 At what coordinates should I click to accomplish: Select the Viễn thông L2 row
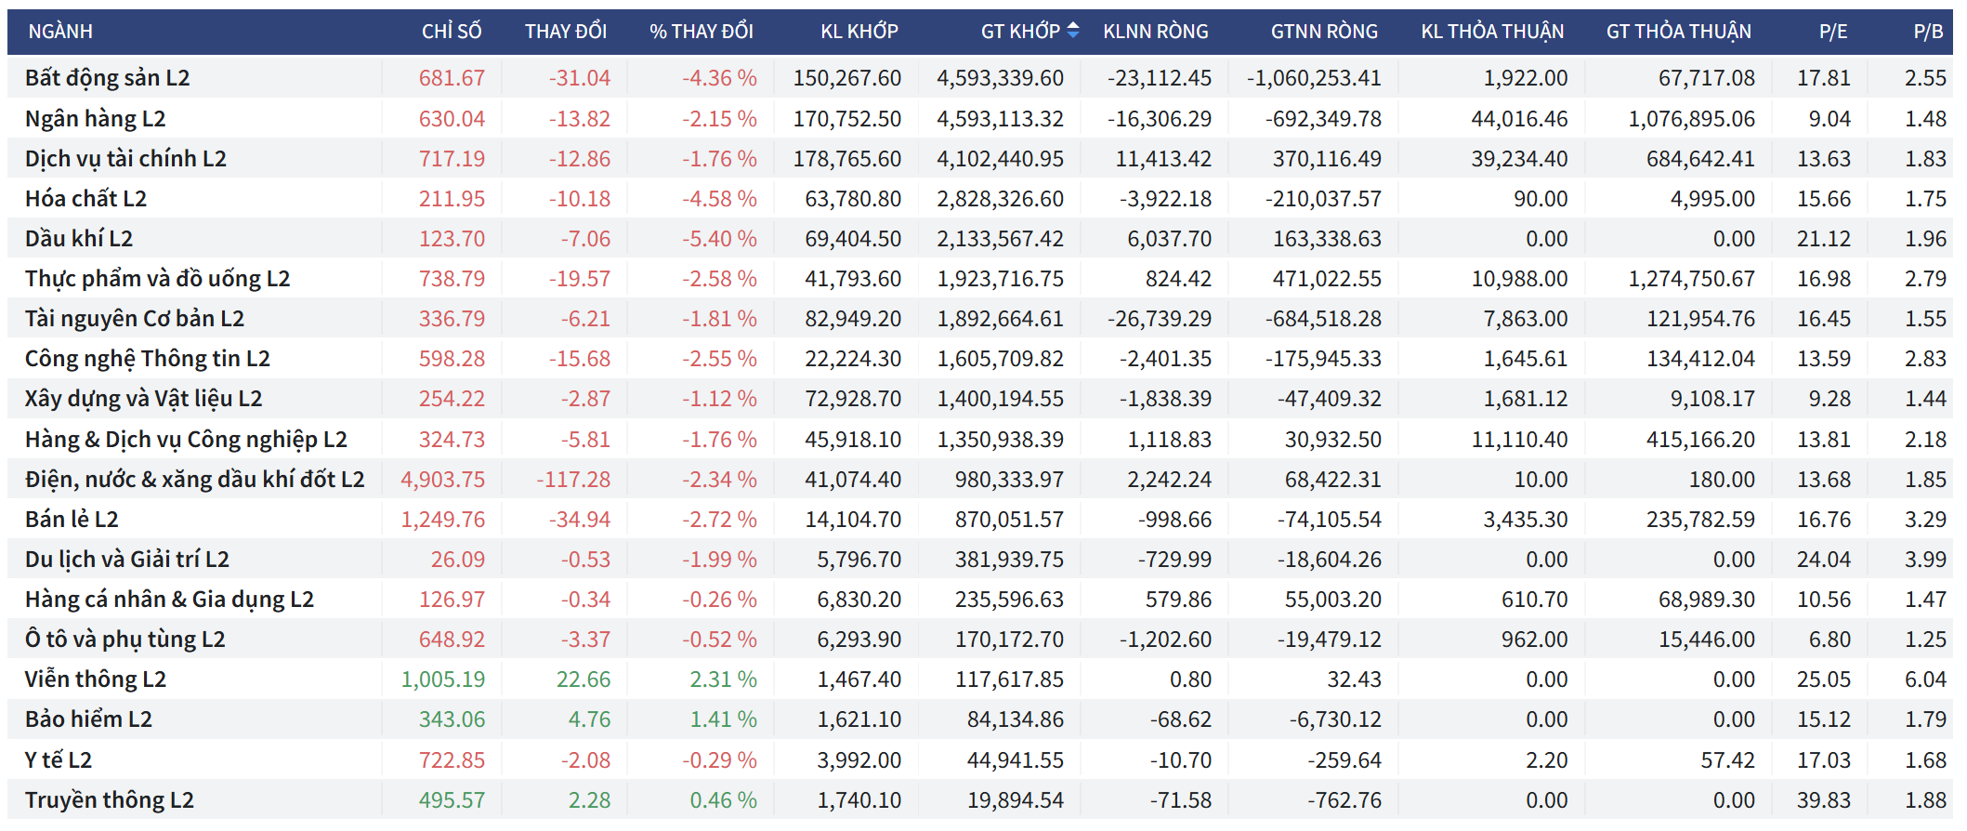[95, 679]
